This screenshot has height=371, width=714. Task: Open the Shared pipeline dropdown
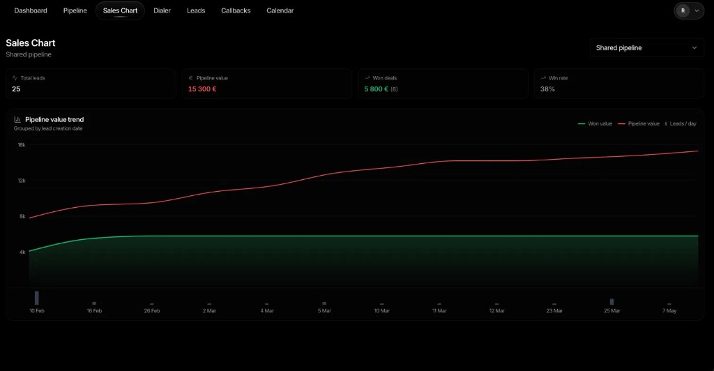point(646,48)
